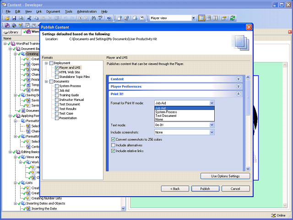Close the Publish Content dialog
Screen dimensions: 293x220
coord(249,27)
